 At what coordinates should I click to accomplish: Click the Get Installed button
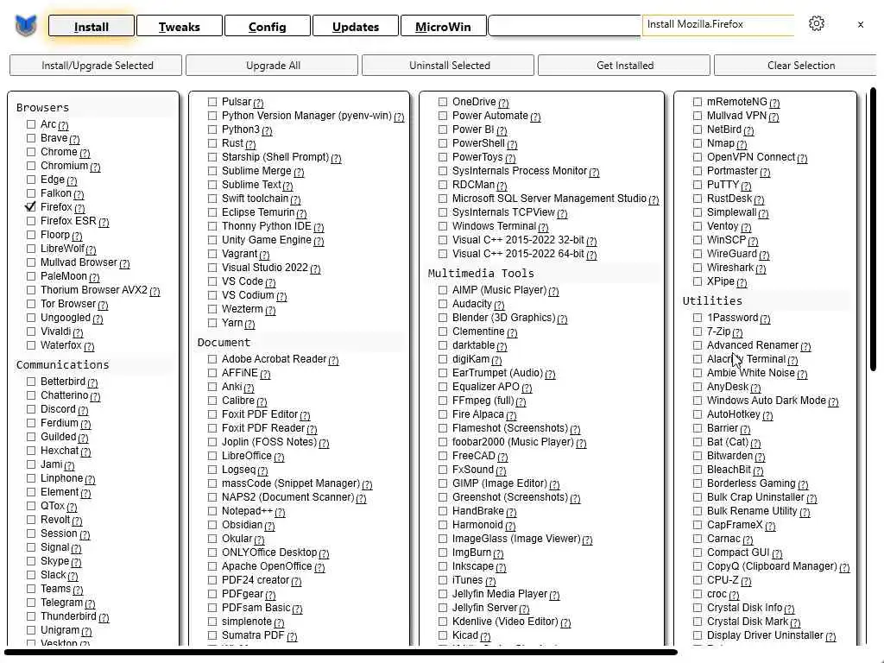[x=625, y=66]
